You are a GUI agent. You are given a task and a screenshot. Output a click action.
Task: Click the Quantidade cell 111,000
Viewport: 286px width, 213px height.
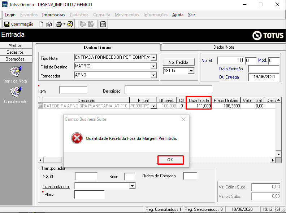tap(199, 106)
